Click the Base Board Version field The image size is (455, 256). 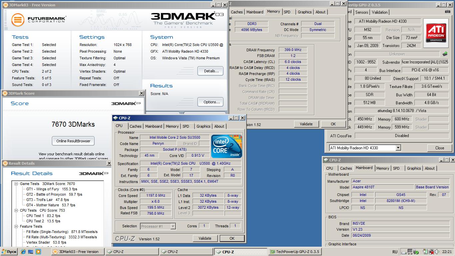432,187
